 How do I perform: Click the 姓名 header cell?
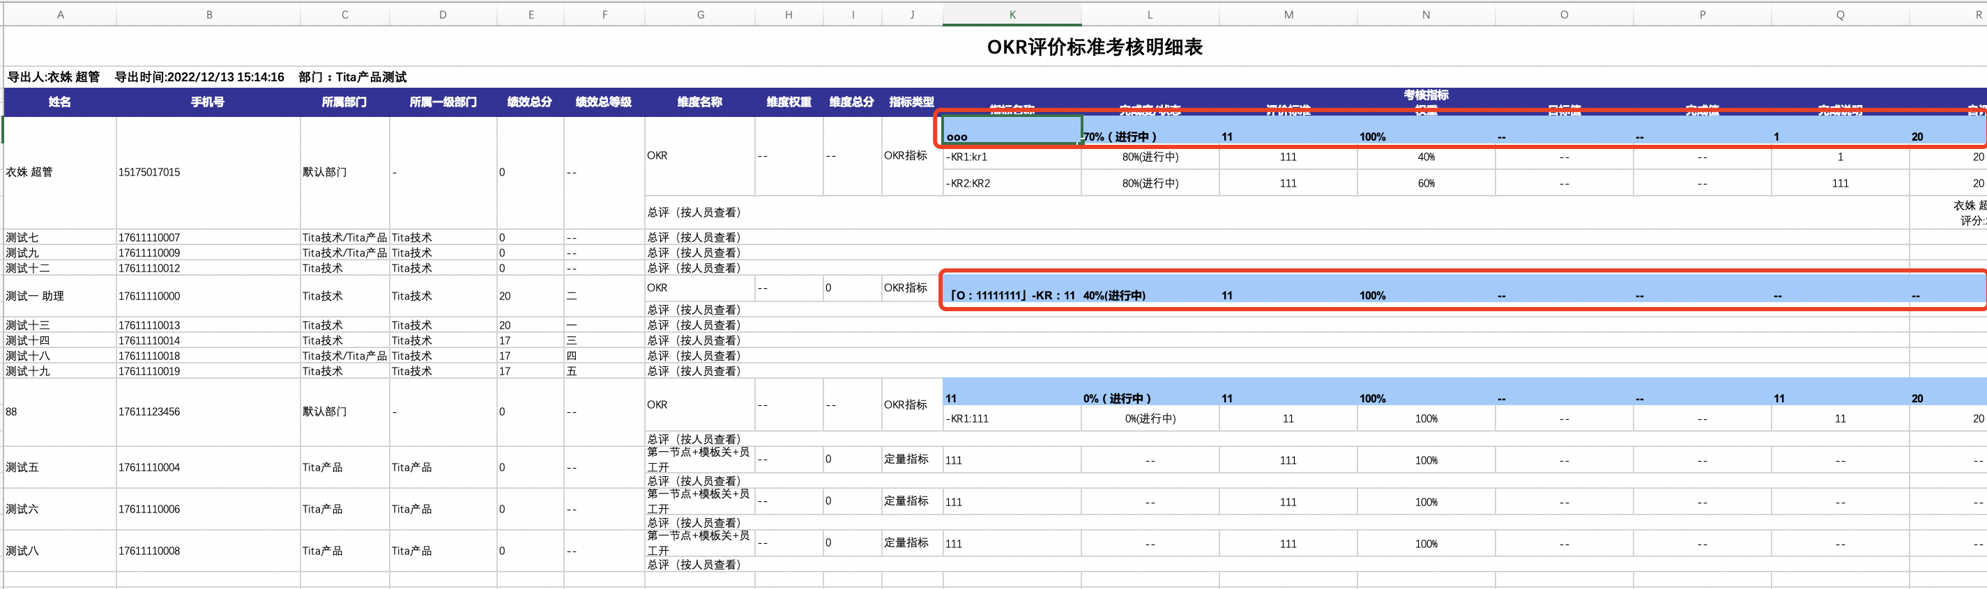pyautogui.click(x=60, y=102)
